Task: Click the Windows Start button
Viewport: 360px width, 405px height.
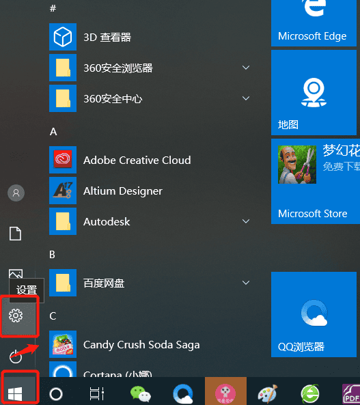Action: [15, 394]
